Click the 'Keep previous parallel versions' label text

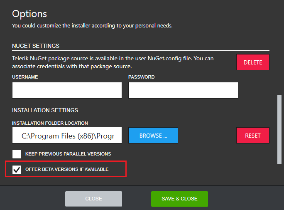pos(68,154)
